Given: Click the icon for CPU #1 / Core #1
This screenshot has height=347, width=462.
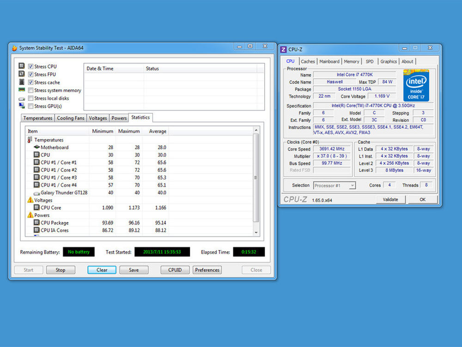Looking at the screenshot, I should click(36, 162).
